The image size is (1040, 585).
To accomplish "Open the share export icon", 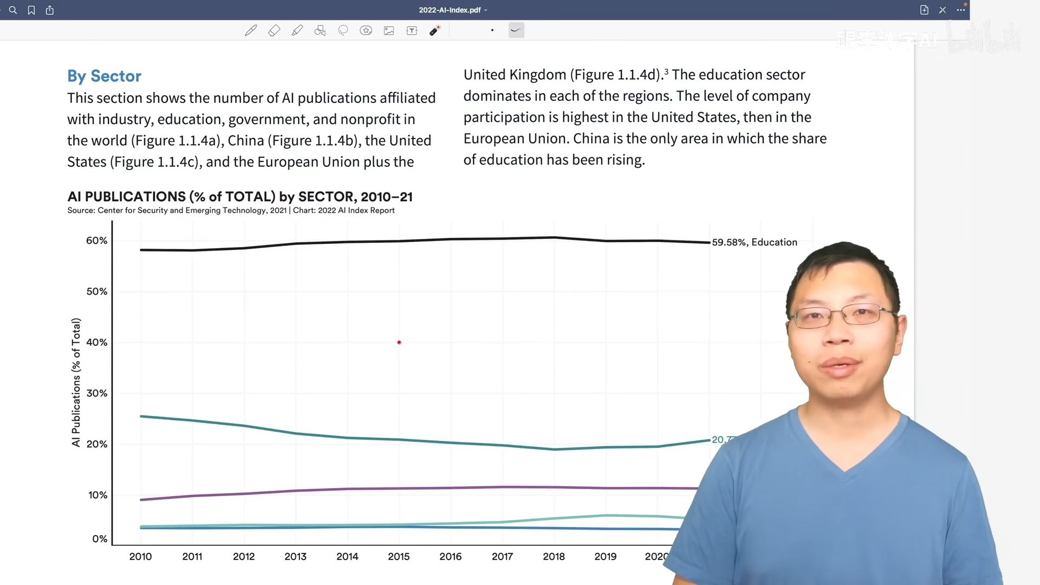I will (x=50, y=10).
